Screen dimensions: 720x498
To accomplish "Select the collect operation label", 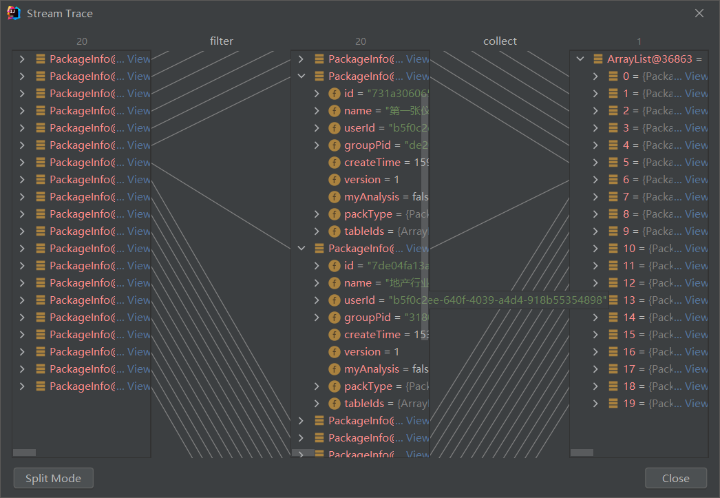I will (x=500, y=41).
